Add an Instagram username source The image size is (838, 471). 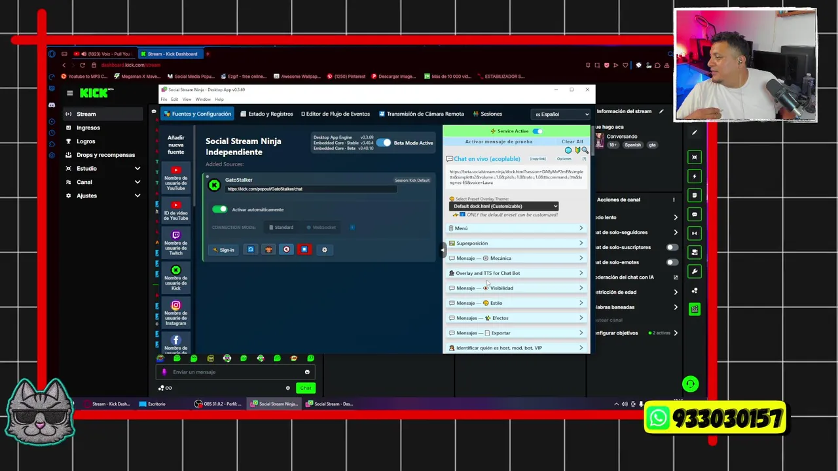tap(175, 313)
